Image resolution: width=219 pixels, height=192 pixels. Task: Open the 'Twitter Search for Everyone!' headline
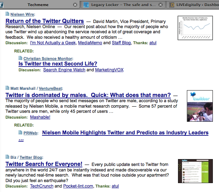(x=44, y=164)
